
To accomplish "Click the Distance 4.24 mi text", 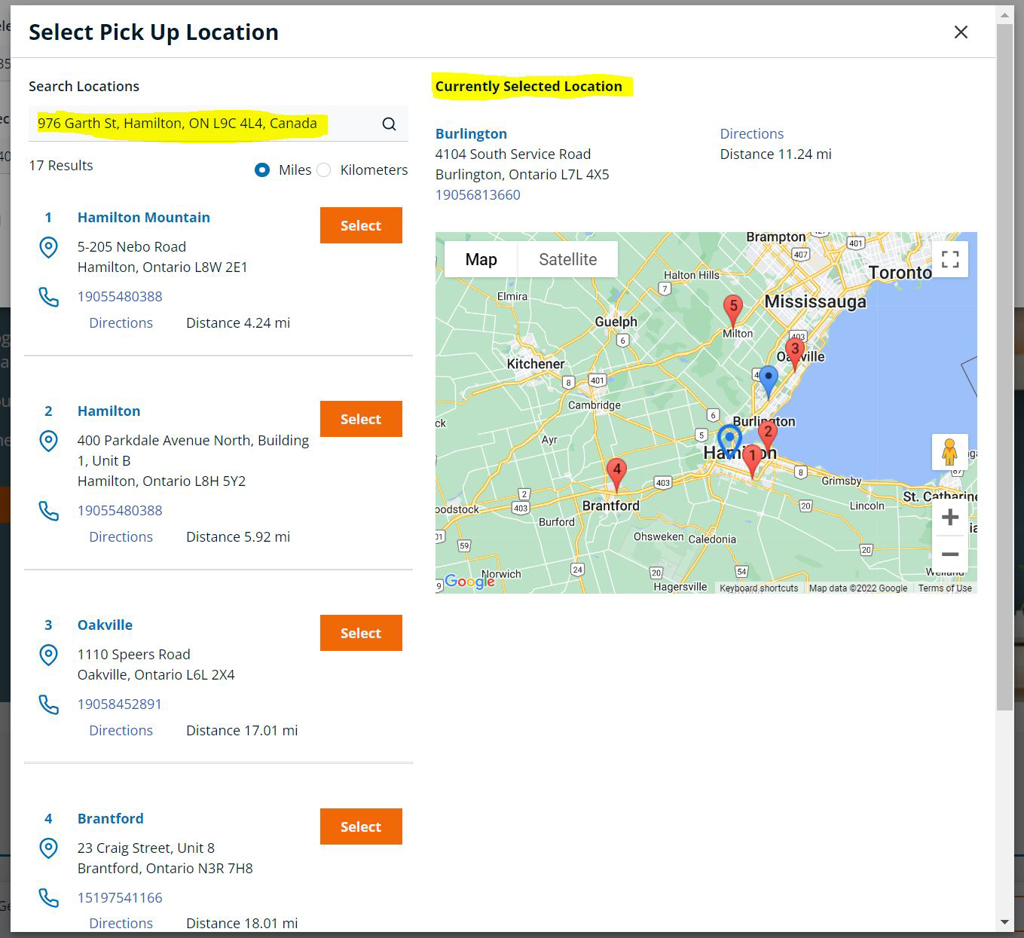I will pyautogui.click(x=238, y=322).
